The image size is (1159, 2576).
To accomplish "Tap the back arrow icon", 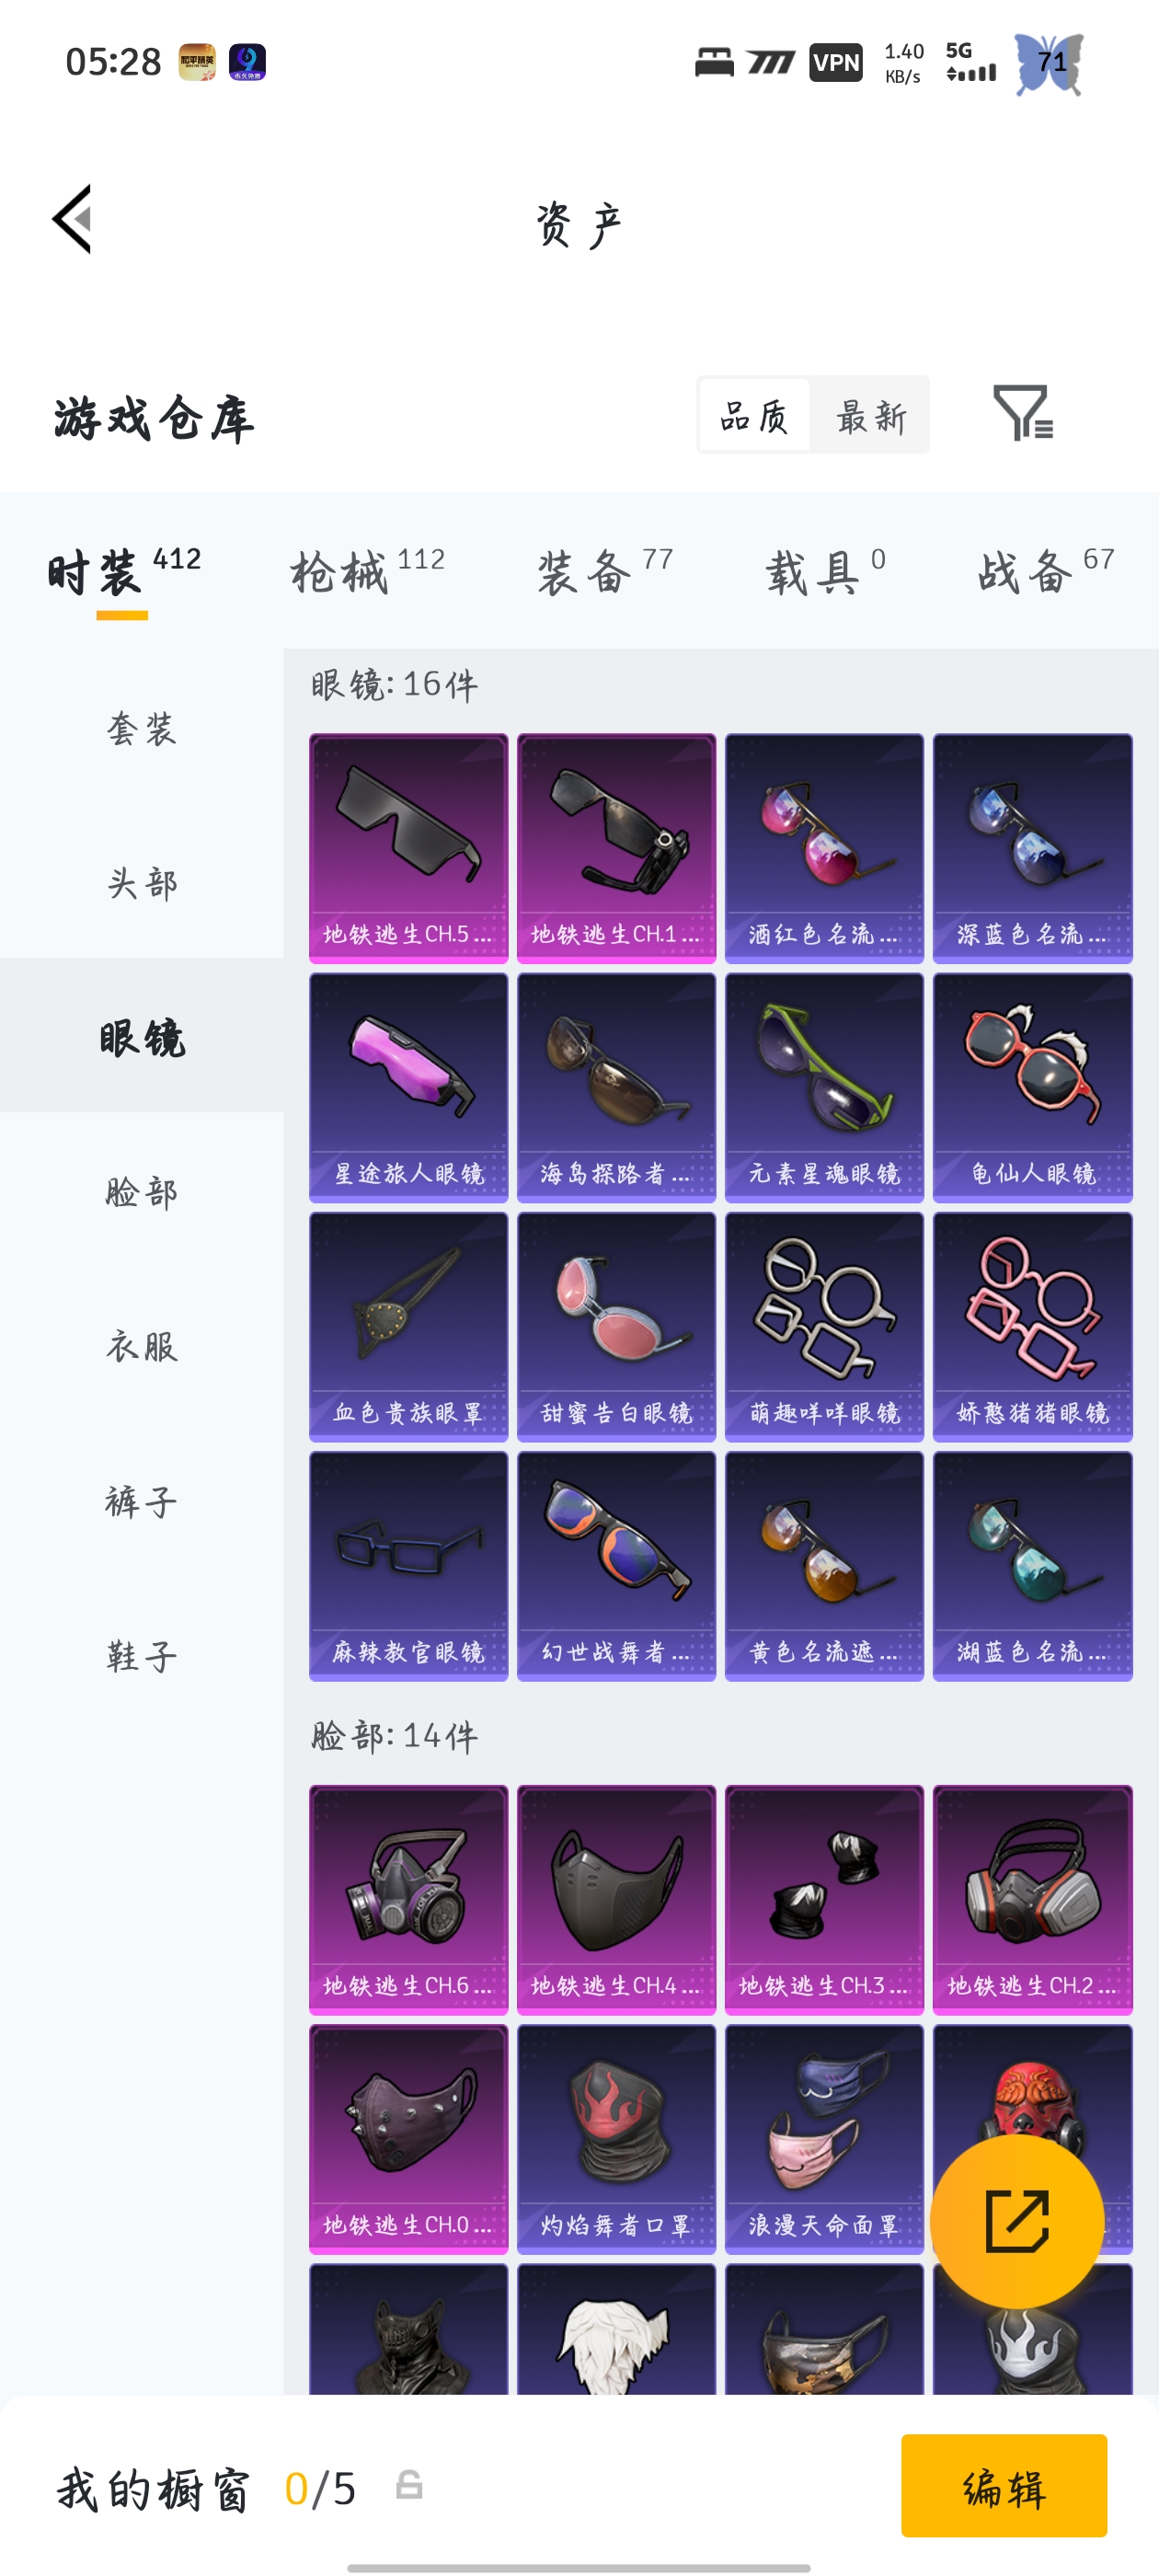I will click(72, 219).
